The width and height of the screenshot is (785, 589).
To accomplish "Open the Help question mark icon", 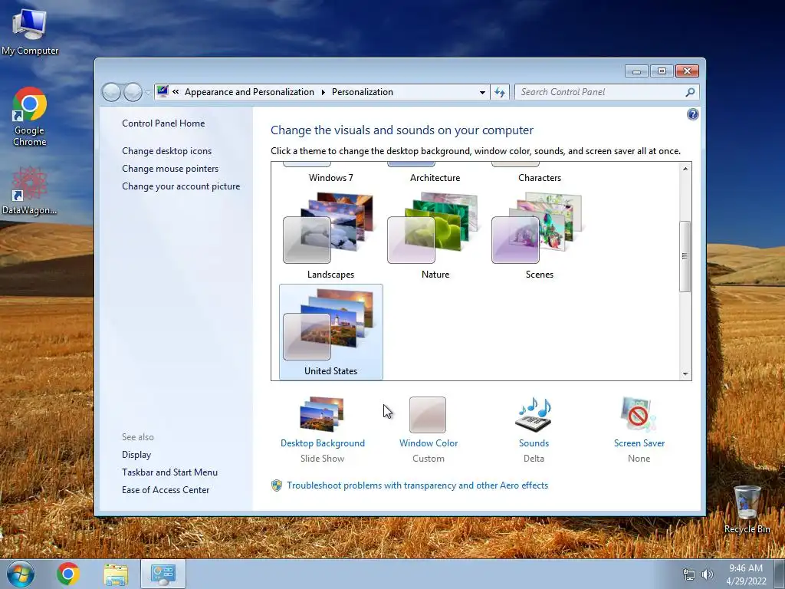I will [x=692, y=115].
